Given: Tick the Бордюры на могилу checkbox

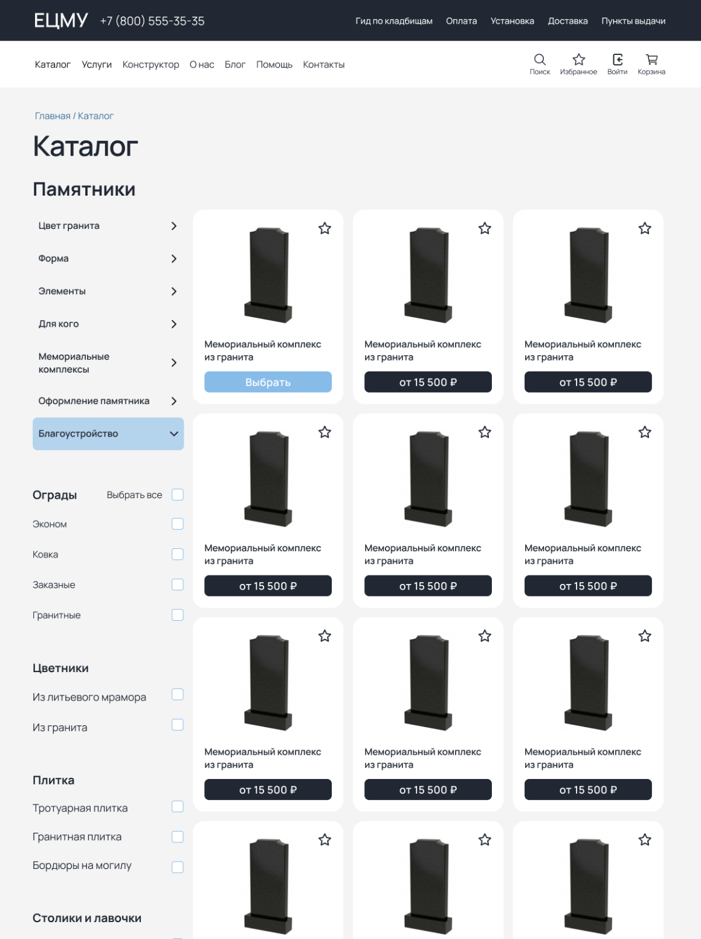Looking at the screenshot, I should pos(178,867).
